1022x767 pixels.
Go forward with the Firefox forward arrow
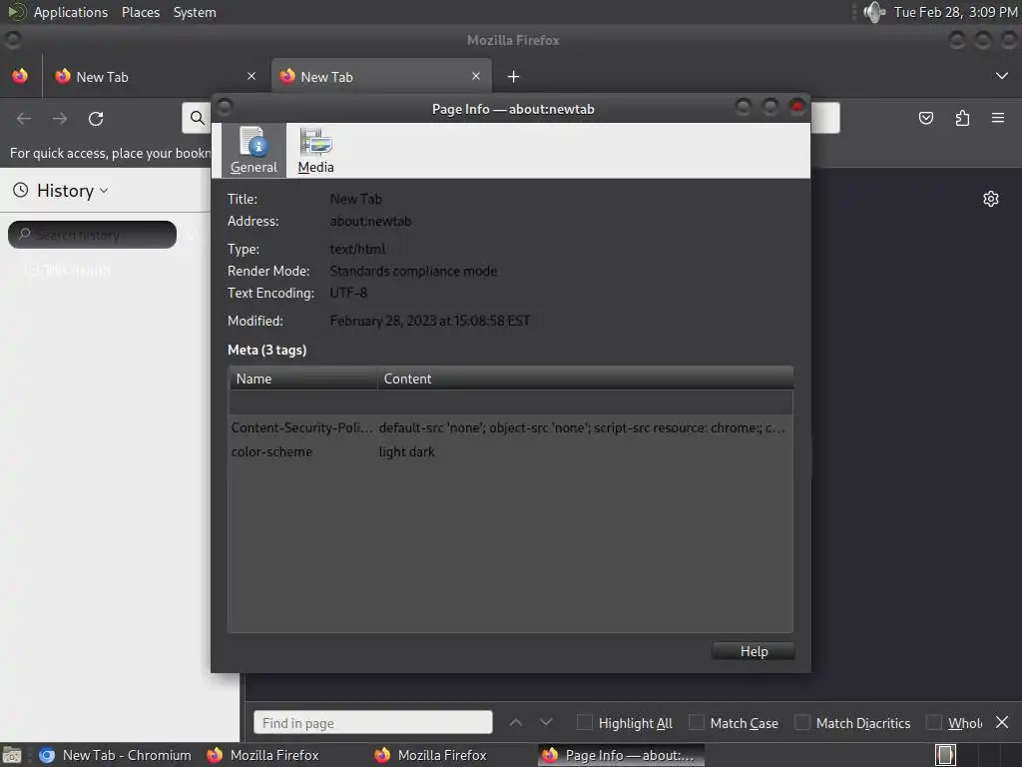[60, 118]
